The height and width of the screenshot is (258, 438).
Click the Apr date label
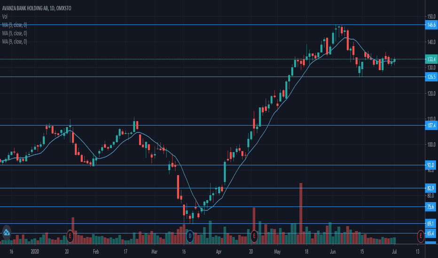(x=219, y=251)
